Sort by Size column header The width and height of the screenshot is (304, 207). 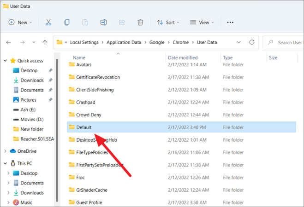coord(273,57)
